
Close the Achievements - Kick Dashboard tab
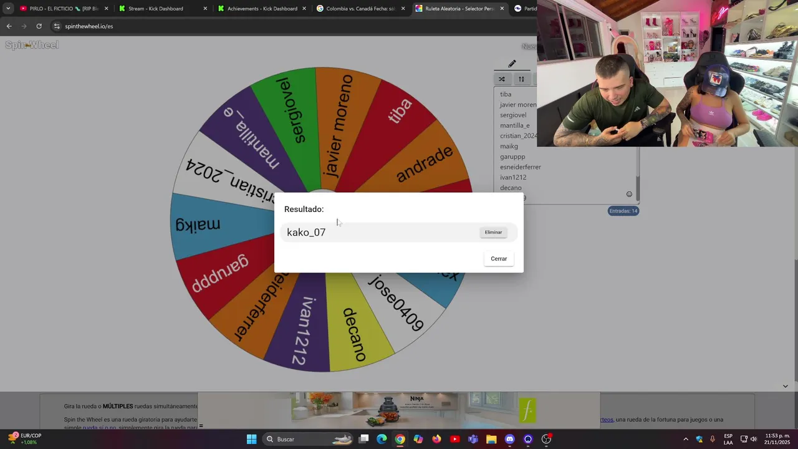pos(304,9)
